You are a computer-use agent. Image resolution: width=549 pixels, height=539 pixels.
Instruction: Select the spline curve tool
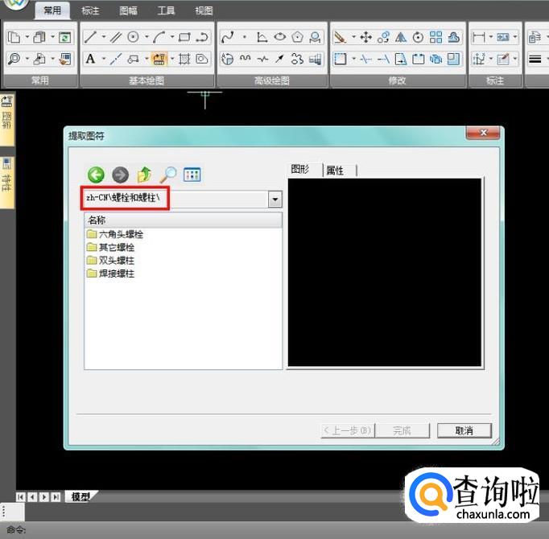(228, 37)
